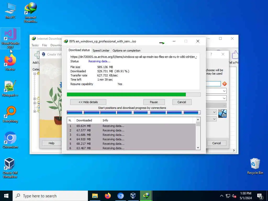Select Internet Download Manager taskbar icon
The height and width of the screenshot is (201, 268).
tap(146, 196)
